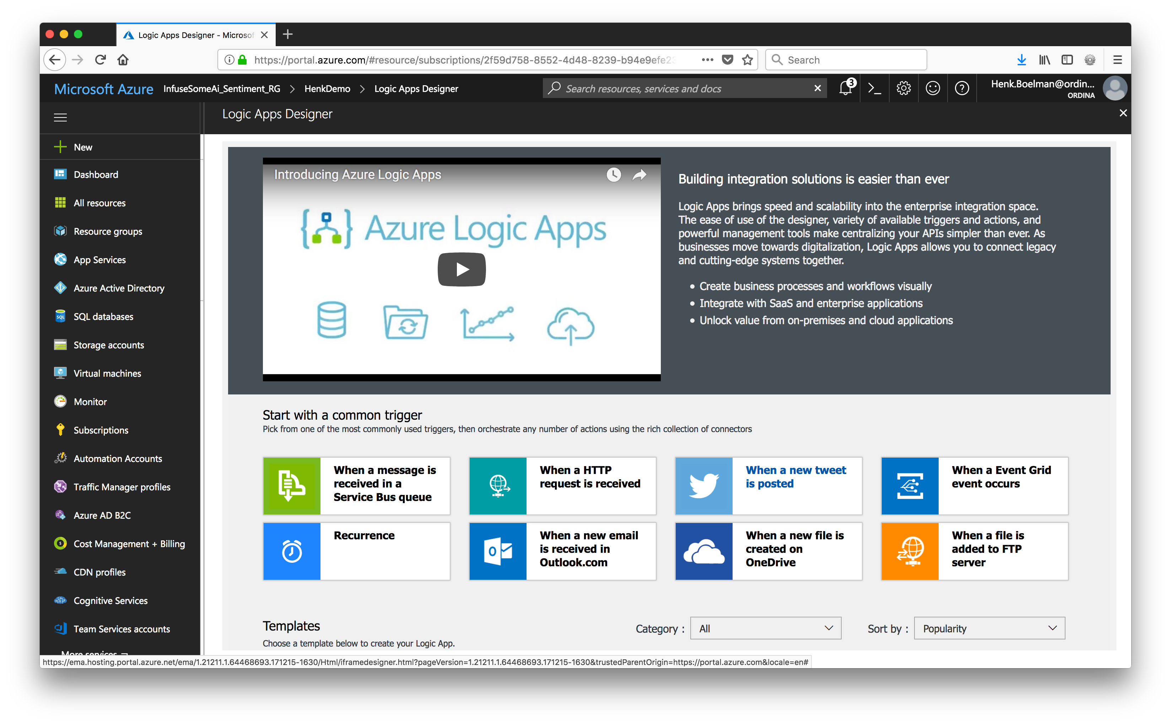Click the Event Grid trigger icon
Image resolution: width=1171 pixels, height=725 pixels.
click(x=910, y=486)
